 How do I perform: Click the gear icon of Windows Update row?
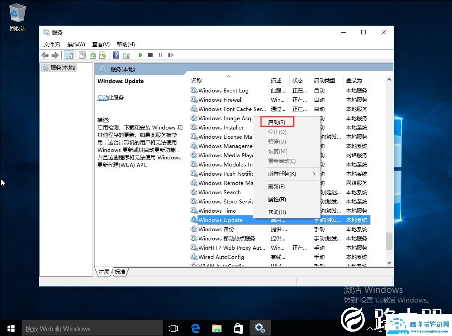[194, 220]
